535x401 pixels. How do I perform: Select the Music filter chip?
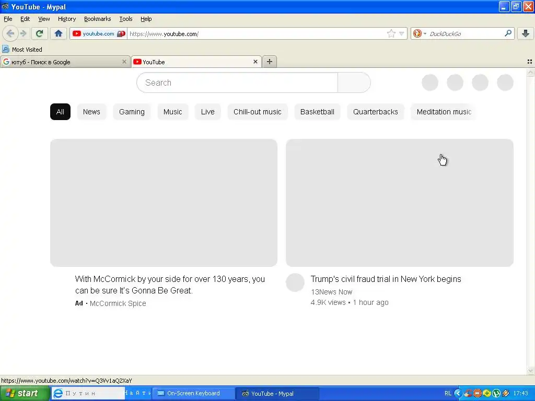(x=172, y=112)
